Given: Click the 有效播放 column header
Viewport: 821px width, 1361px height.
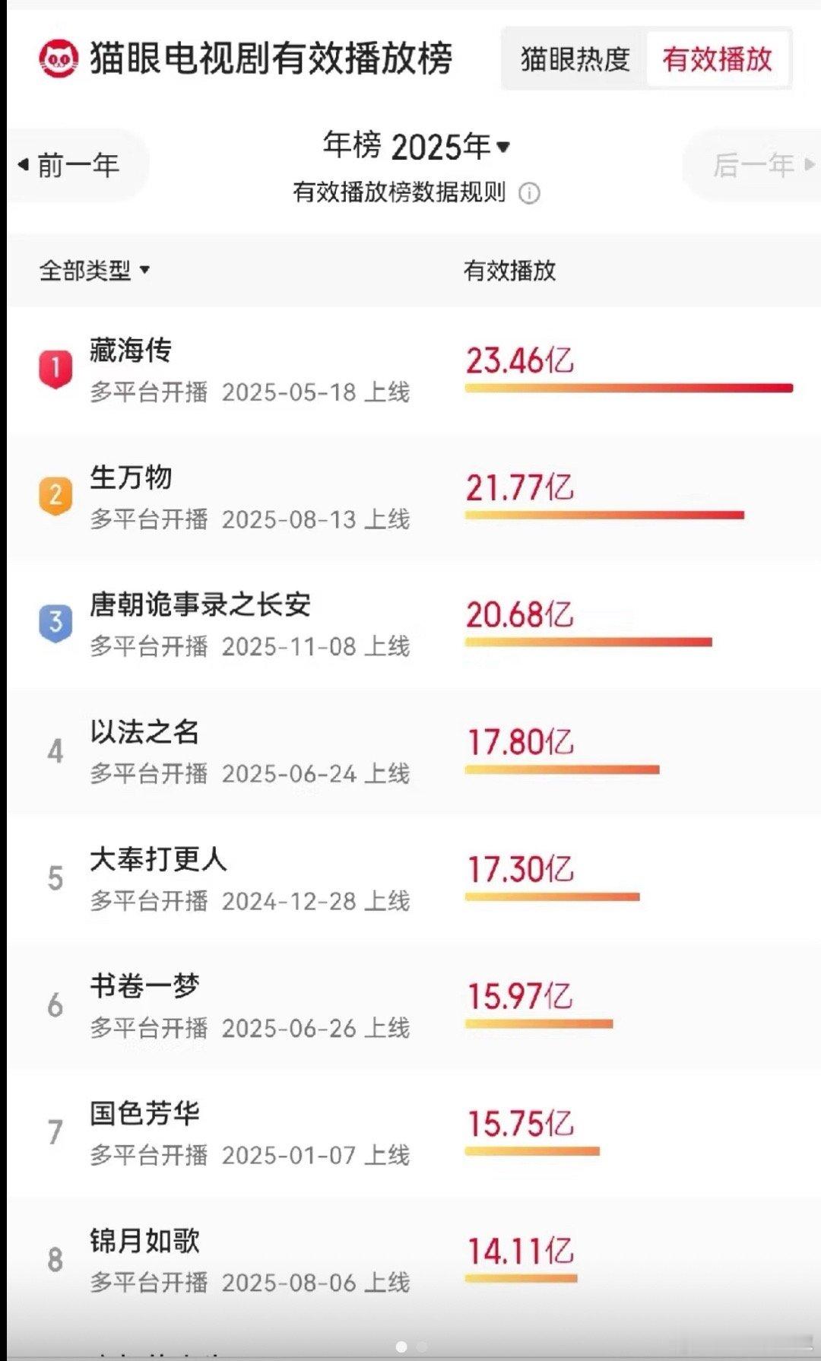Looking at the screenshot, I should (x=509, y=270).
